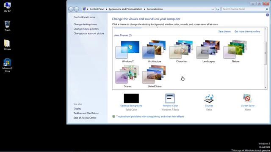The width and height of the screenshot is (271, 152).
Task: Click Appearance and Personalization breadcrumb
Action: click(125, 9)
